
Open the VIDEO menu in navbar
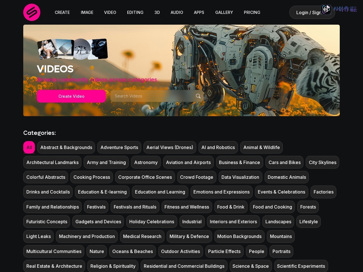(x=110, y=12)
